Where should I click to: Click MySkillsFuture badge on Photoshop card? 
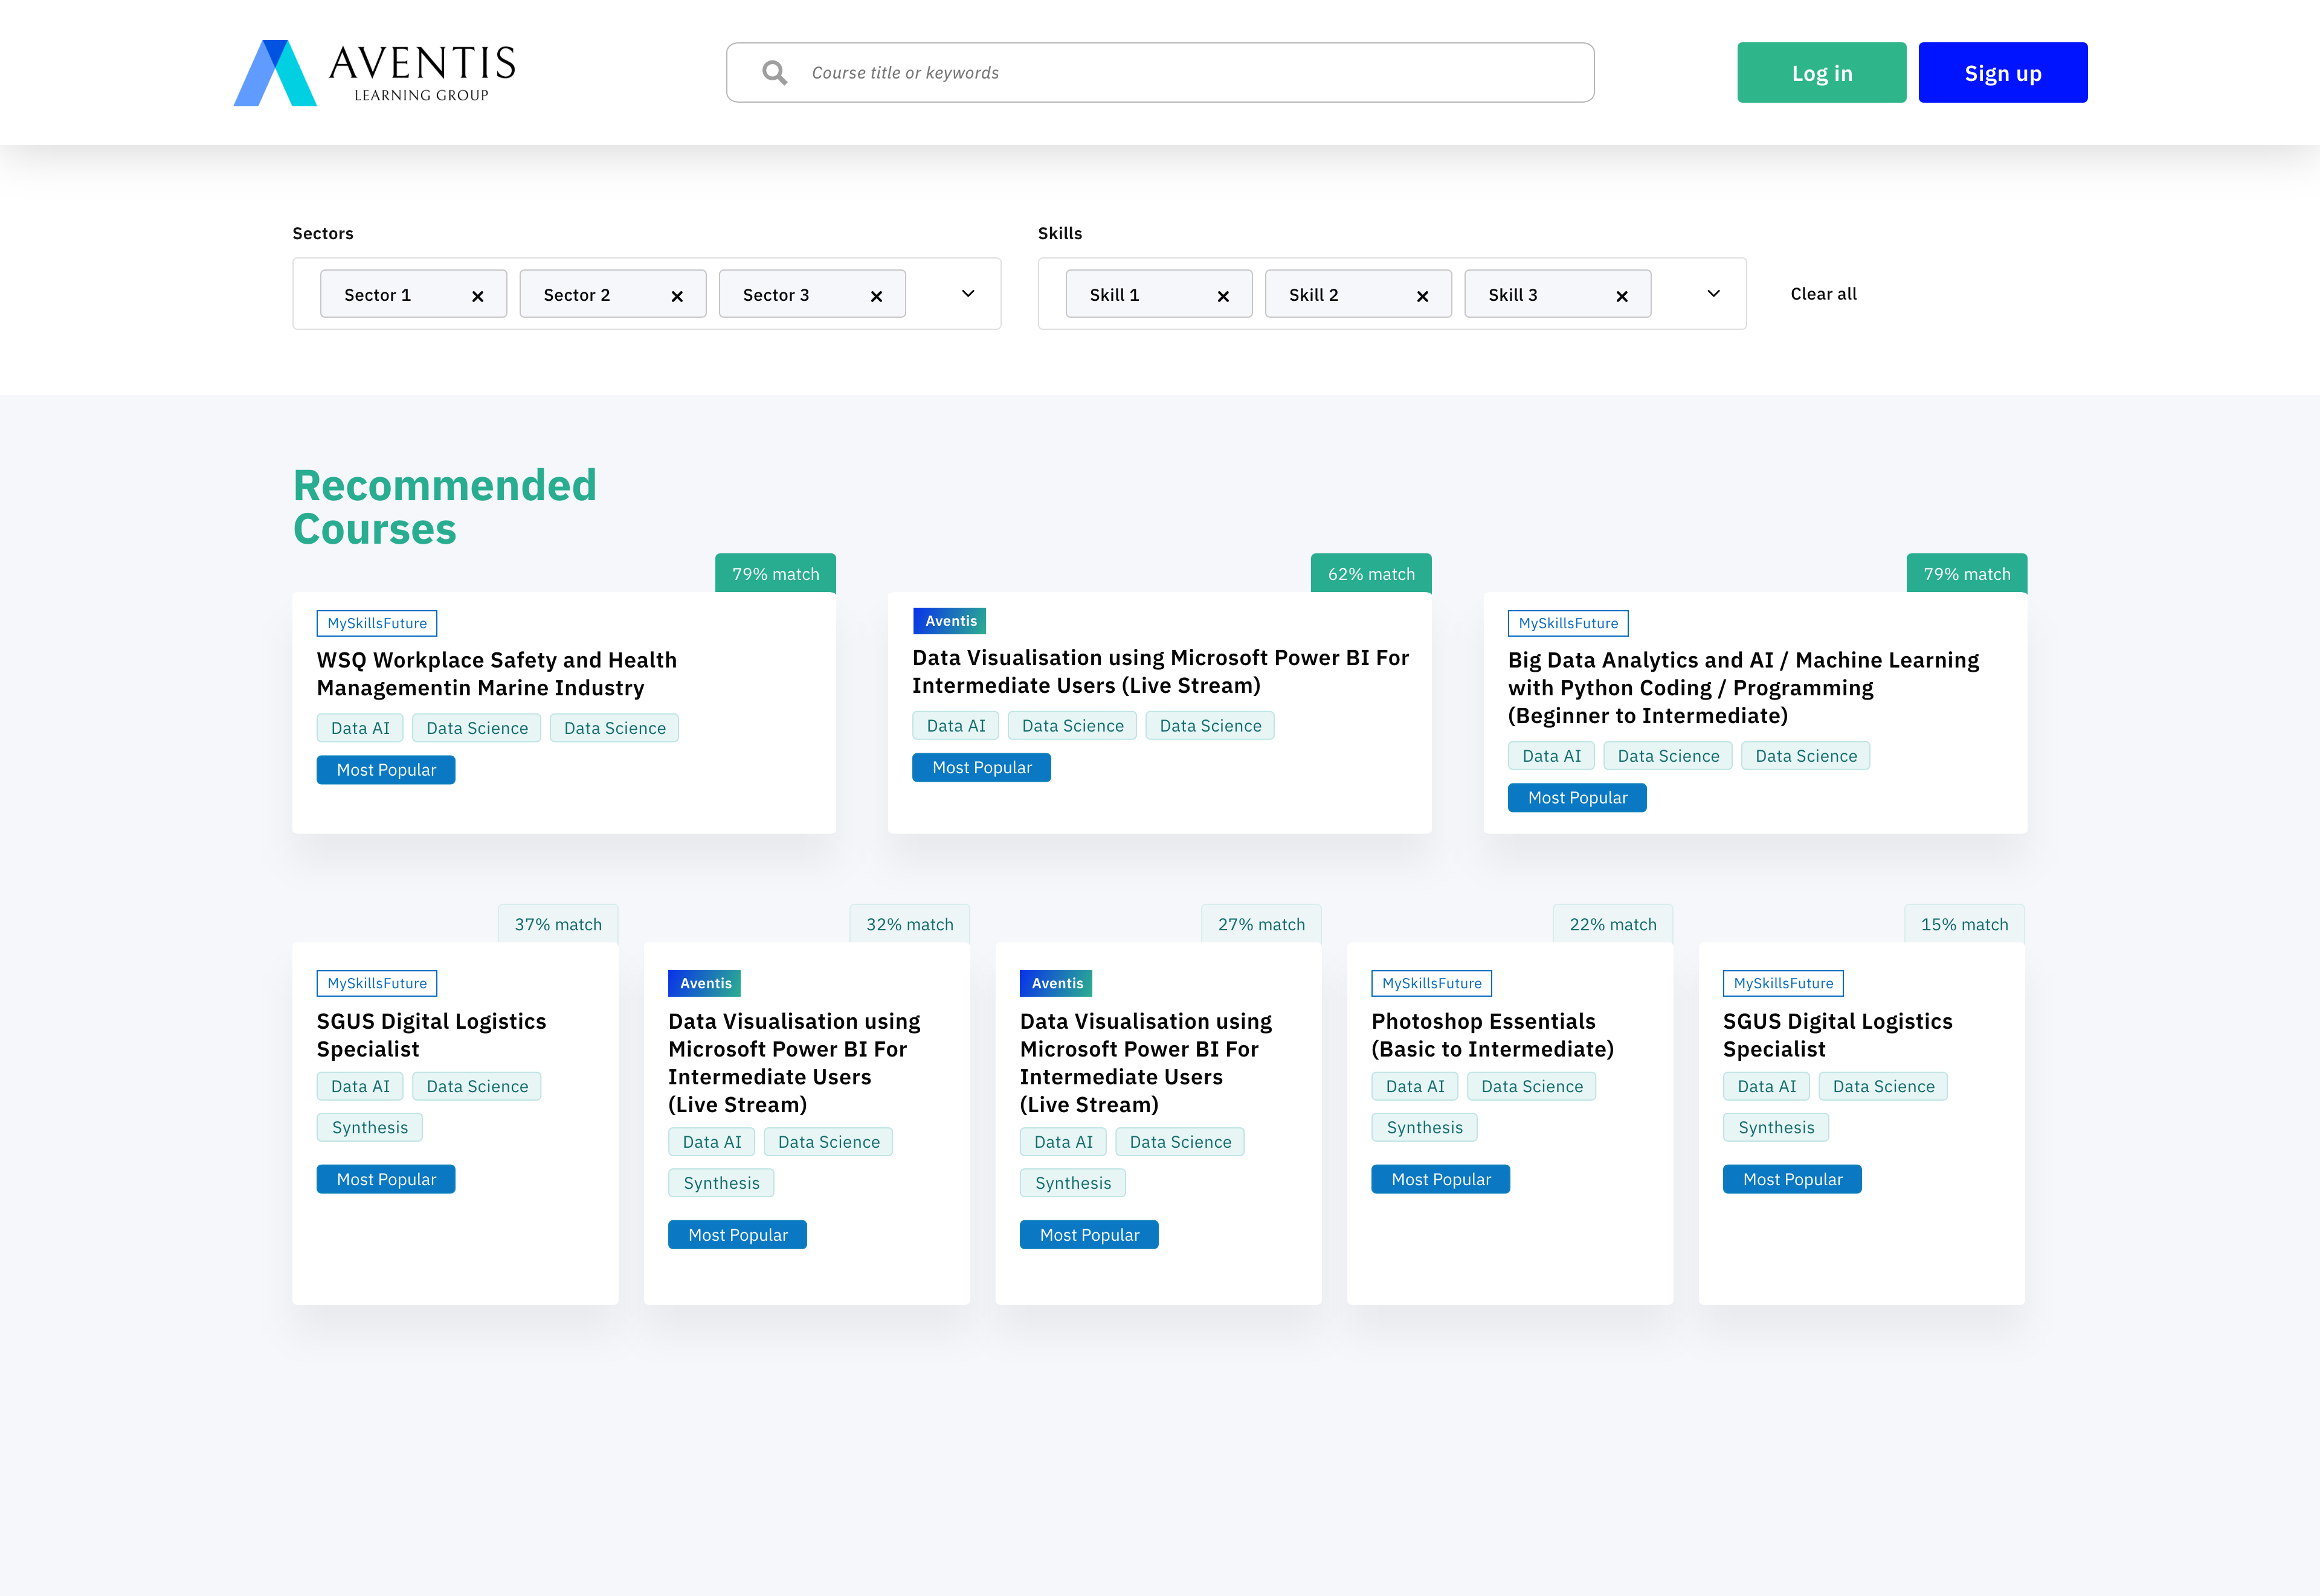click(1432, 983)
